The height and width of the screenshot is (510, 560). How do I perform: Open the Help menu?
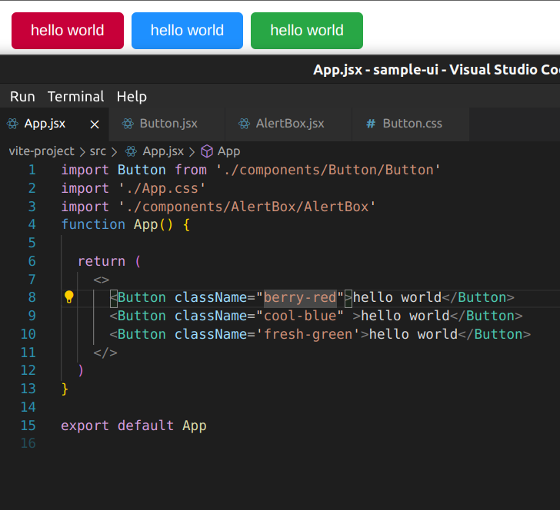point(132,97)
